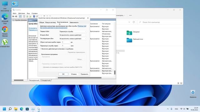Open Explorer three-dots more menu
Image resolution: width=200 pixels, height=112 pixels.
pos(130,15)
